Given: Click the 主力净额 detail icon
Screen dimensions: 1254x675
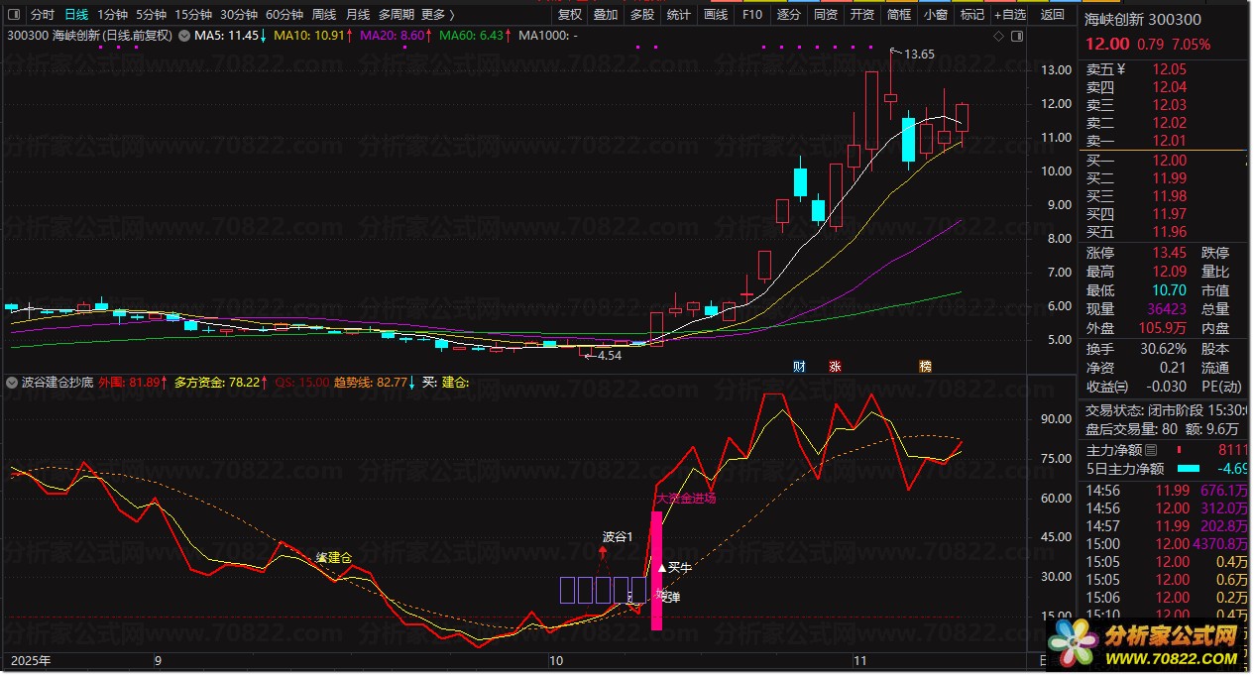Looking at the screenshot, I should click(x=1150, y=450).
